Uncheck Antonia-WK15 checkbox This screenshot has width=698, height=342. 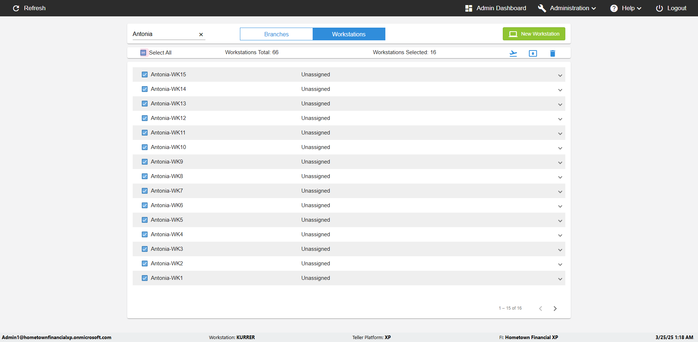coord(145,75)
